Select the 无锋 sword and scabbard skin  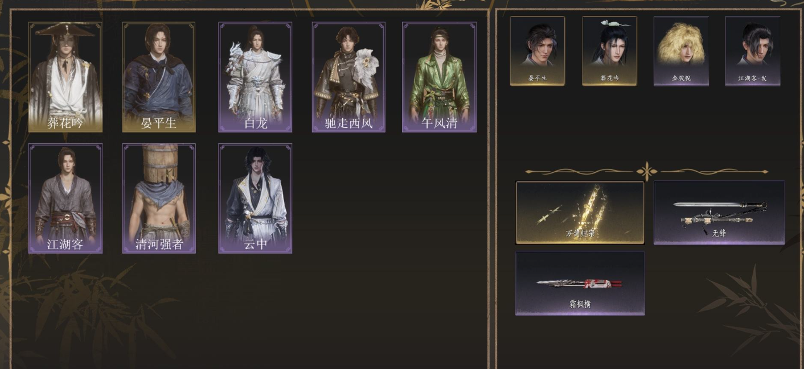[x=719, y=213]
